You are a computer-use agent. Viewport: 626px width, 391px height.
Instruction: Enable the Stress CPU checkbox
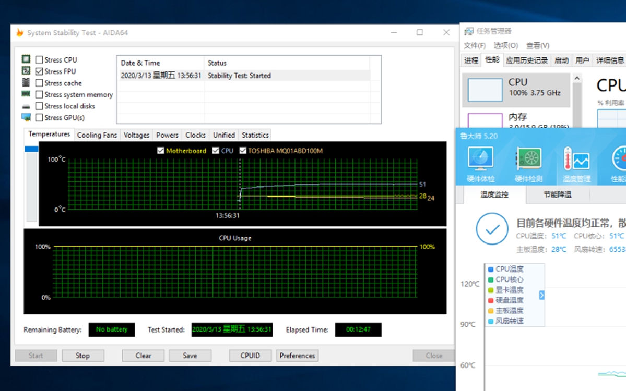tap(39, 60)
